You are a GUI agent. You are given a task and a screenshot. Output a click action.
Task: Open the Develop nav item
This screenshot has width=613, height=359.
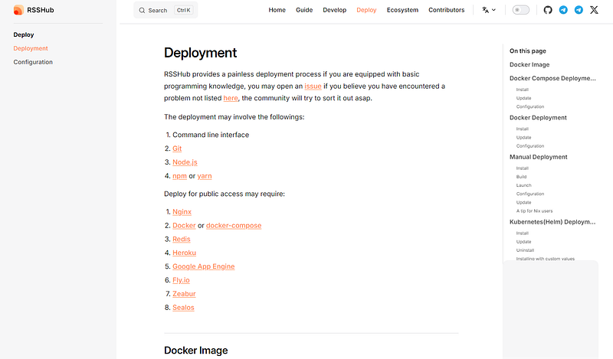point(335,10)
